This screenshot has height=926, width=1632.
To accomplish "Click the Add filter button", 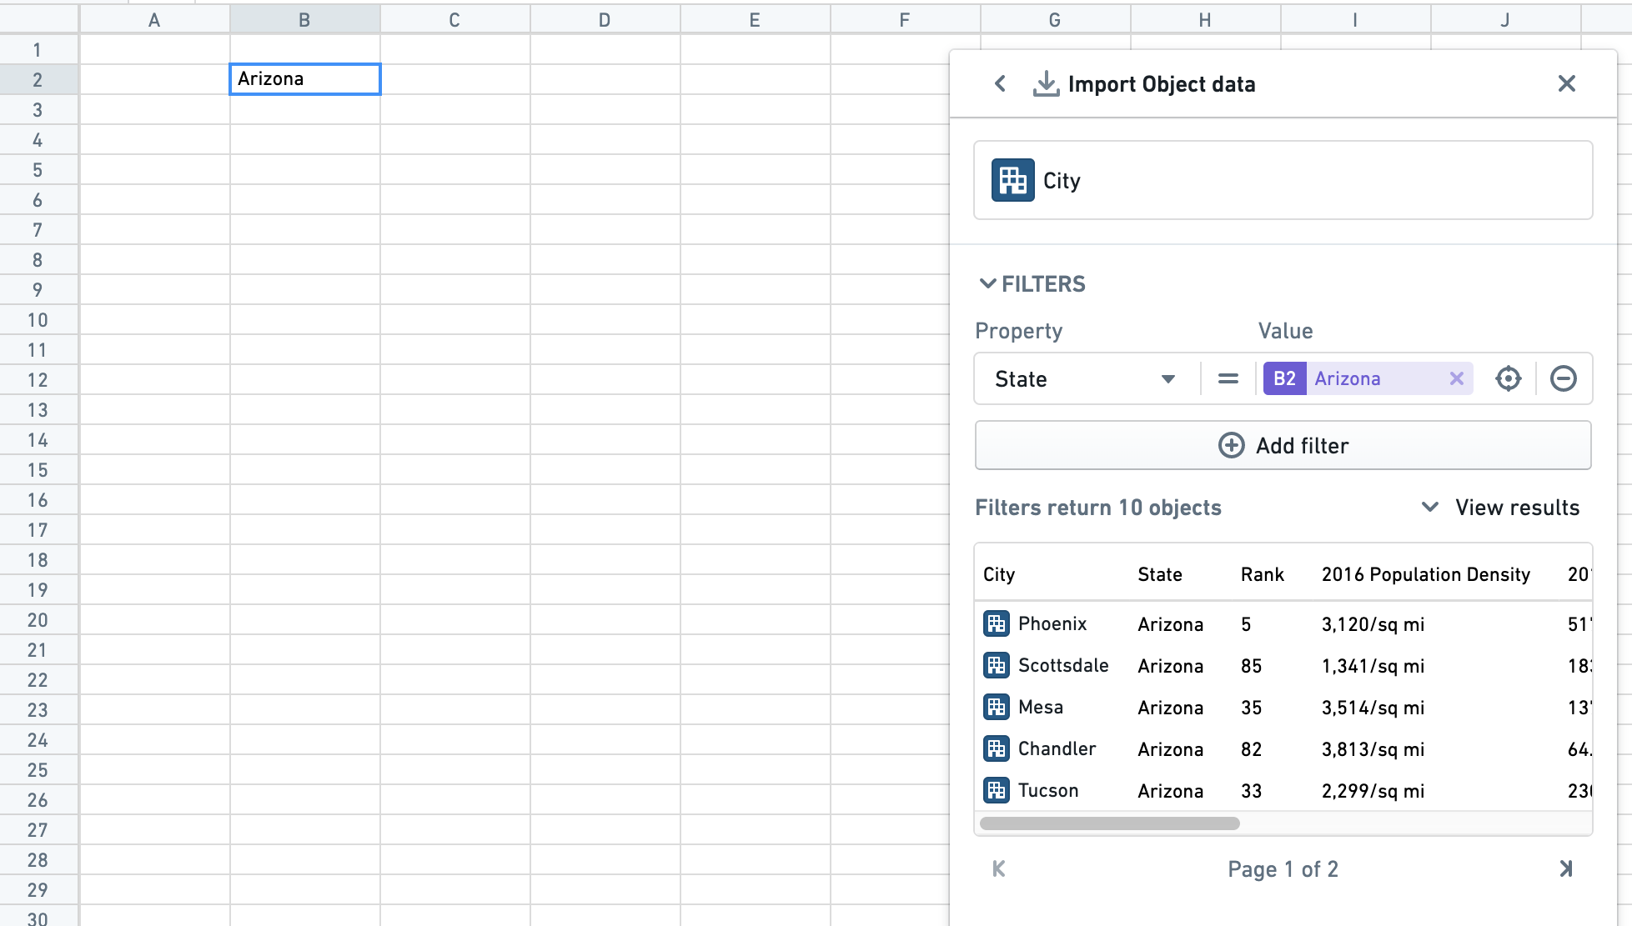I will click(x=1283, y=445).
